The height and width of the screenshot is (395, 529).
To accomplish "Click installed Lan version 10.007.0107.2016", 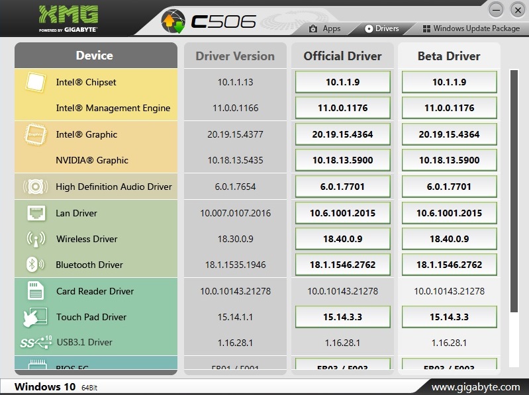I will click(x=235, y=213).
